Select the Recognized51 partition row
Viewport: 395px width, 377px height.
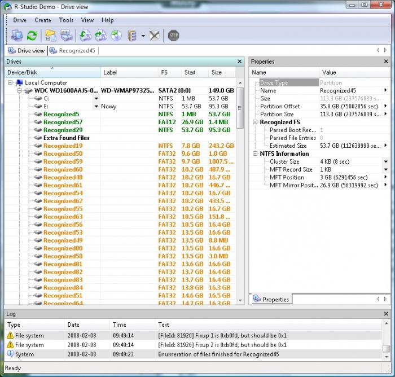click(120, 296)
